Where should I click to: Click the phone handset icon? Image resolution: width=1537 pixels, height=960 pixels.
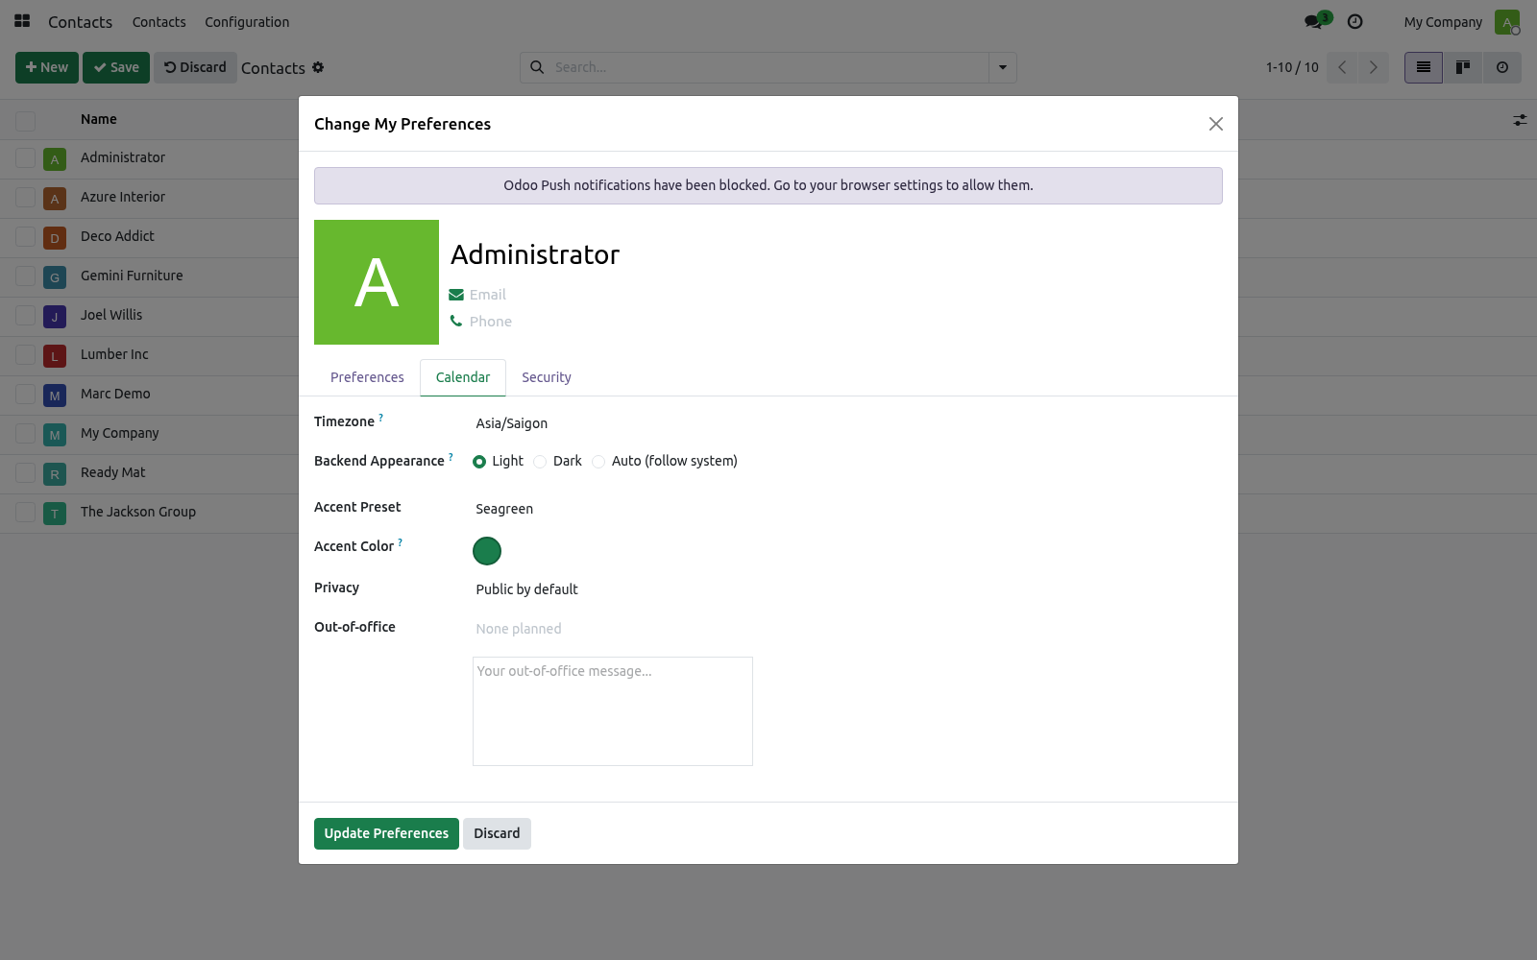(x=456, y=321)
